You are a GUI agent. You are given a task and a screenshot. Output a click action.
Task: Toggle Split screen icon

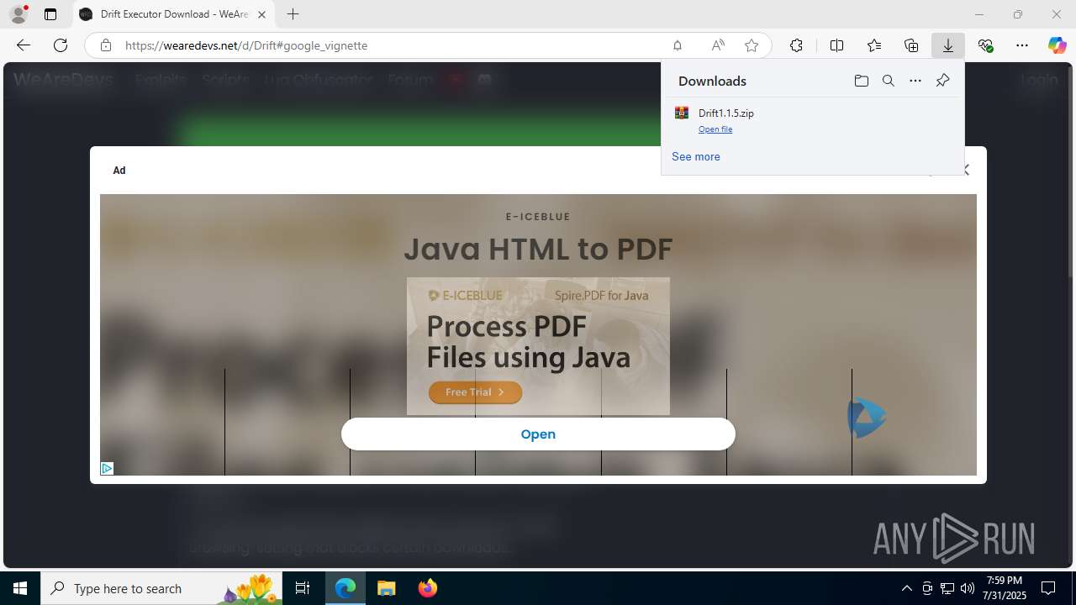click(x=836, y=45)
